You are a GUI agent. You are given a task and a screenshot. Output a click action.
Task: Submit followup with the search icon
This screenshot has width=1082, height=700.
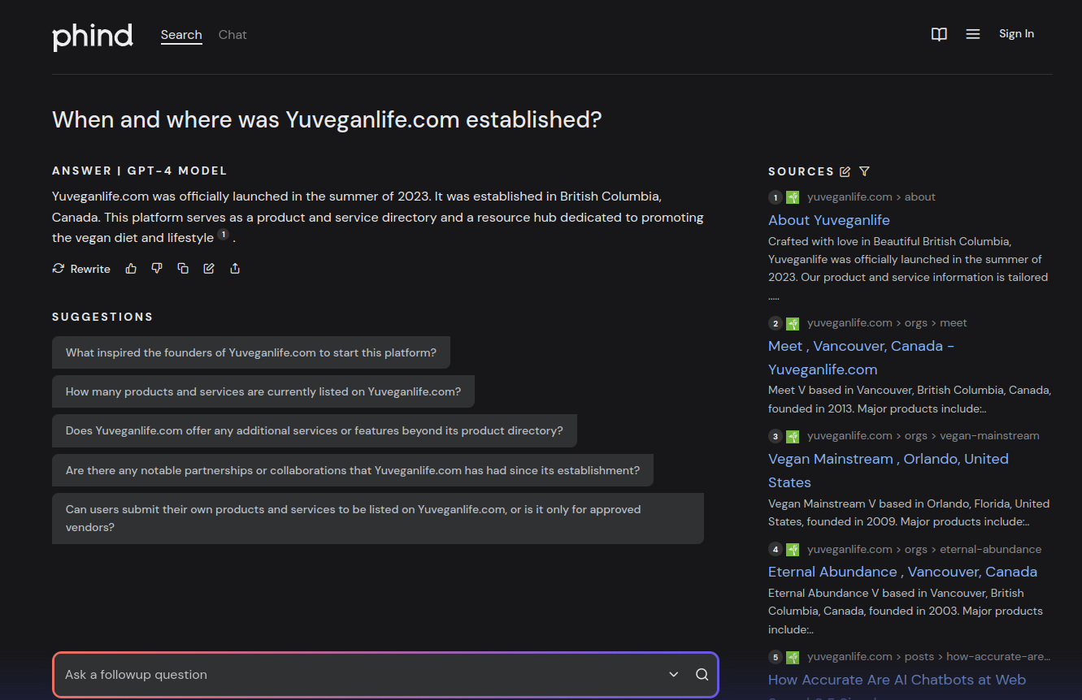pos(702,675)
